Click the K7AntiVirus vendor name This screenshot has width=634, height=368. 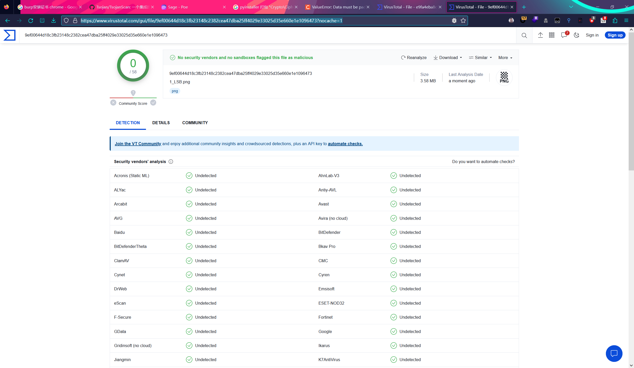(x=329, y=360)
